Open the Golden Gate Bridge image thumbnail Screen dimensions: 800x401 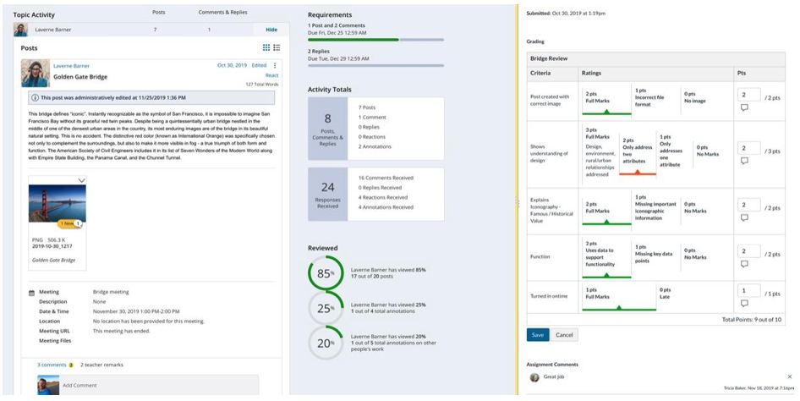coord(58,203)
